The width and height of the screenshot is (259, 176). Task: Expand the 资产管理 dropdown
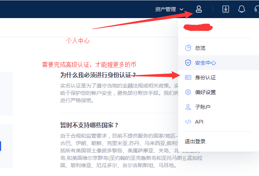point(169,9)
